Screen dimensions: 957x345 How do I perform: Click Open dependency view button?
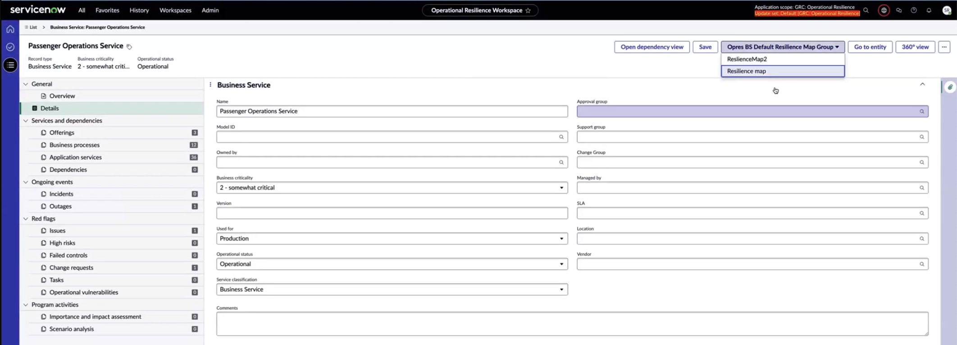pyautogui.click(x=652, y=47)
